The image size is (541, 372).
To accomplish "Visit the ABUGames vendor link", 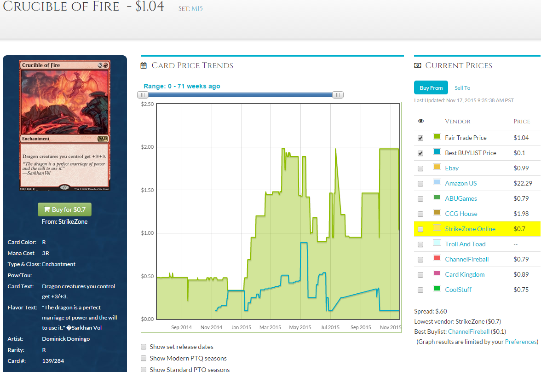I will point(461,198).
